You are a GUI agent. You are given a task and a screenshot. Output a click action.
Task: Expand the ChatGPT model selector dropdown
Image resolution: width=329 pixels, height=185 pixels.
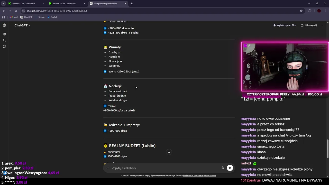[22, 25]
